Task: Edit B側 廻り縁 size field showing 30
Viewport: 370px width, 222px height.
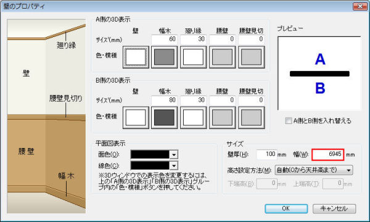Action: pos(193,100)
